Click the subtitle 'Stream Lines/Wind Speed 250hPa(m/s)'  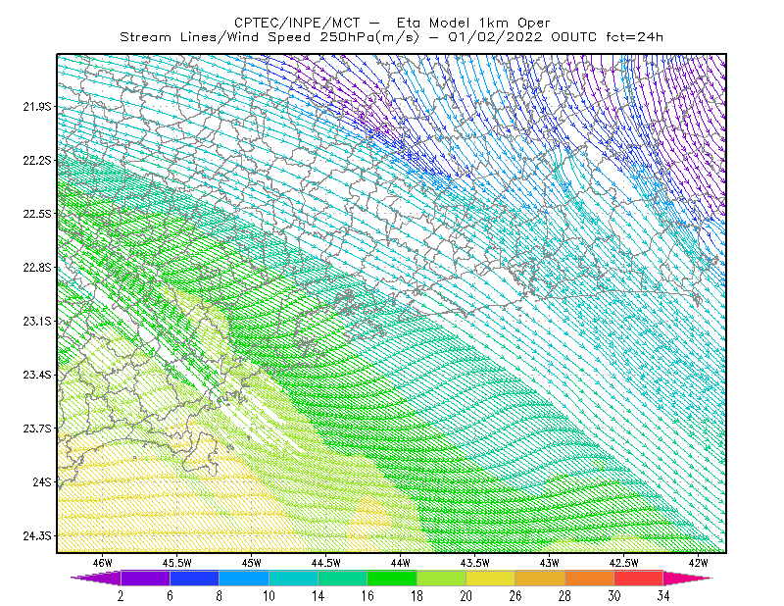click(x=269, y=37)
